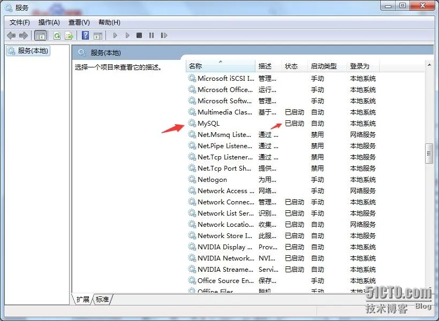439x321 pixels.
Task: Click the vertical scrollbar down arrow
Action: pyautogui.click(x=430, y=287)
